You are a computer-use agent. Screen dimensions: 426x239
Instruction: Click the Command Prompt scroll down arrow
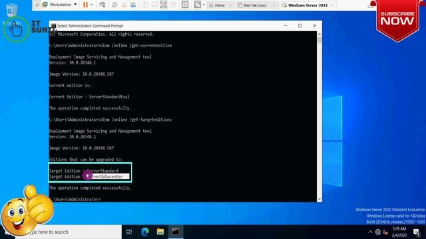(319, 199)
